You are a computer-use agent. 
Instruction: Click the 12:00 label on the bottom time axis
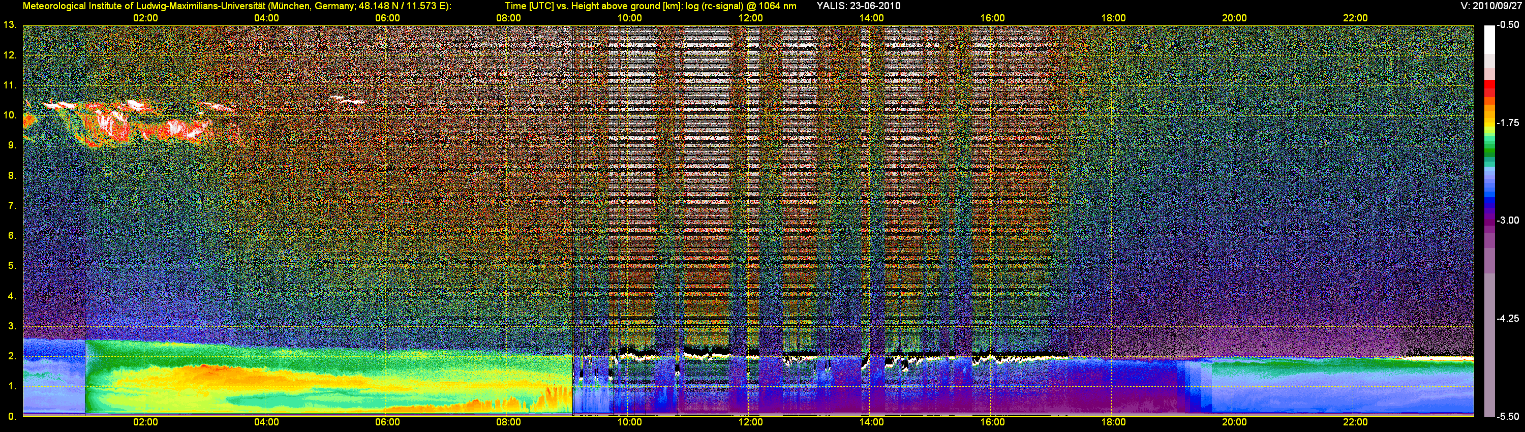[750, 422]
